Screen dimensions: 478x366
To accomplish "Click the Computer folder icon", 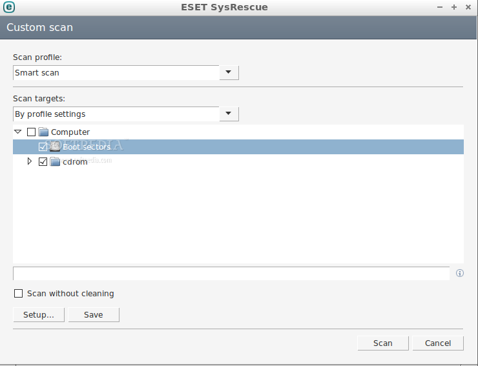I will 43,132.
